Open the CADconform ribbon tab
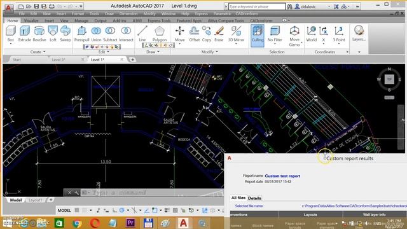 (261, 20)
